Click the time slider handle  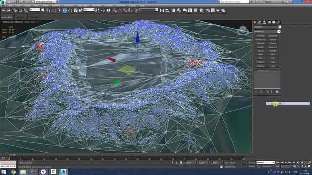point(13,155)
